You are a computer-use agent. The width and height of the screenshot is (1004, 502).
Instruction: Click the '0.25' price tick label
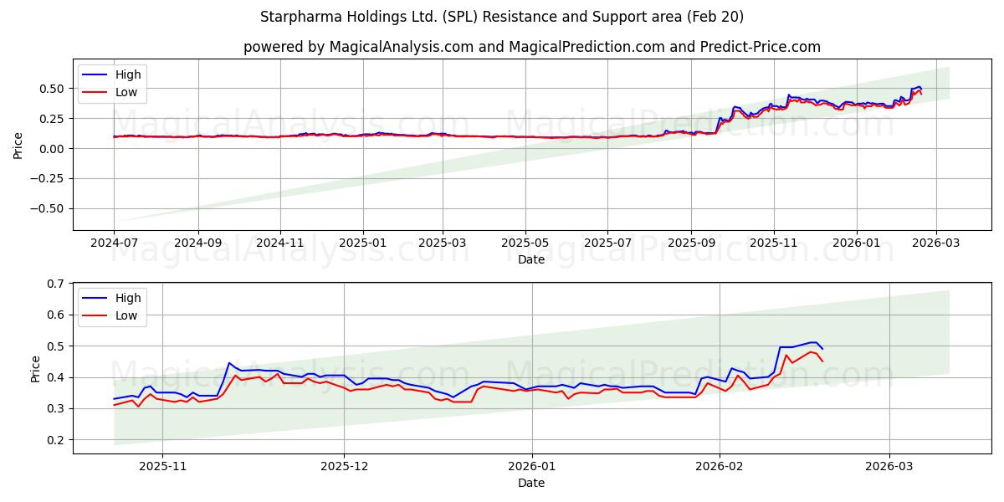[54, 118]
